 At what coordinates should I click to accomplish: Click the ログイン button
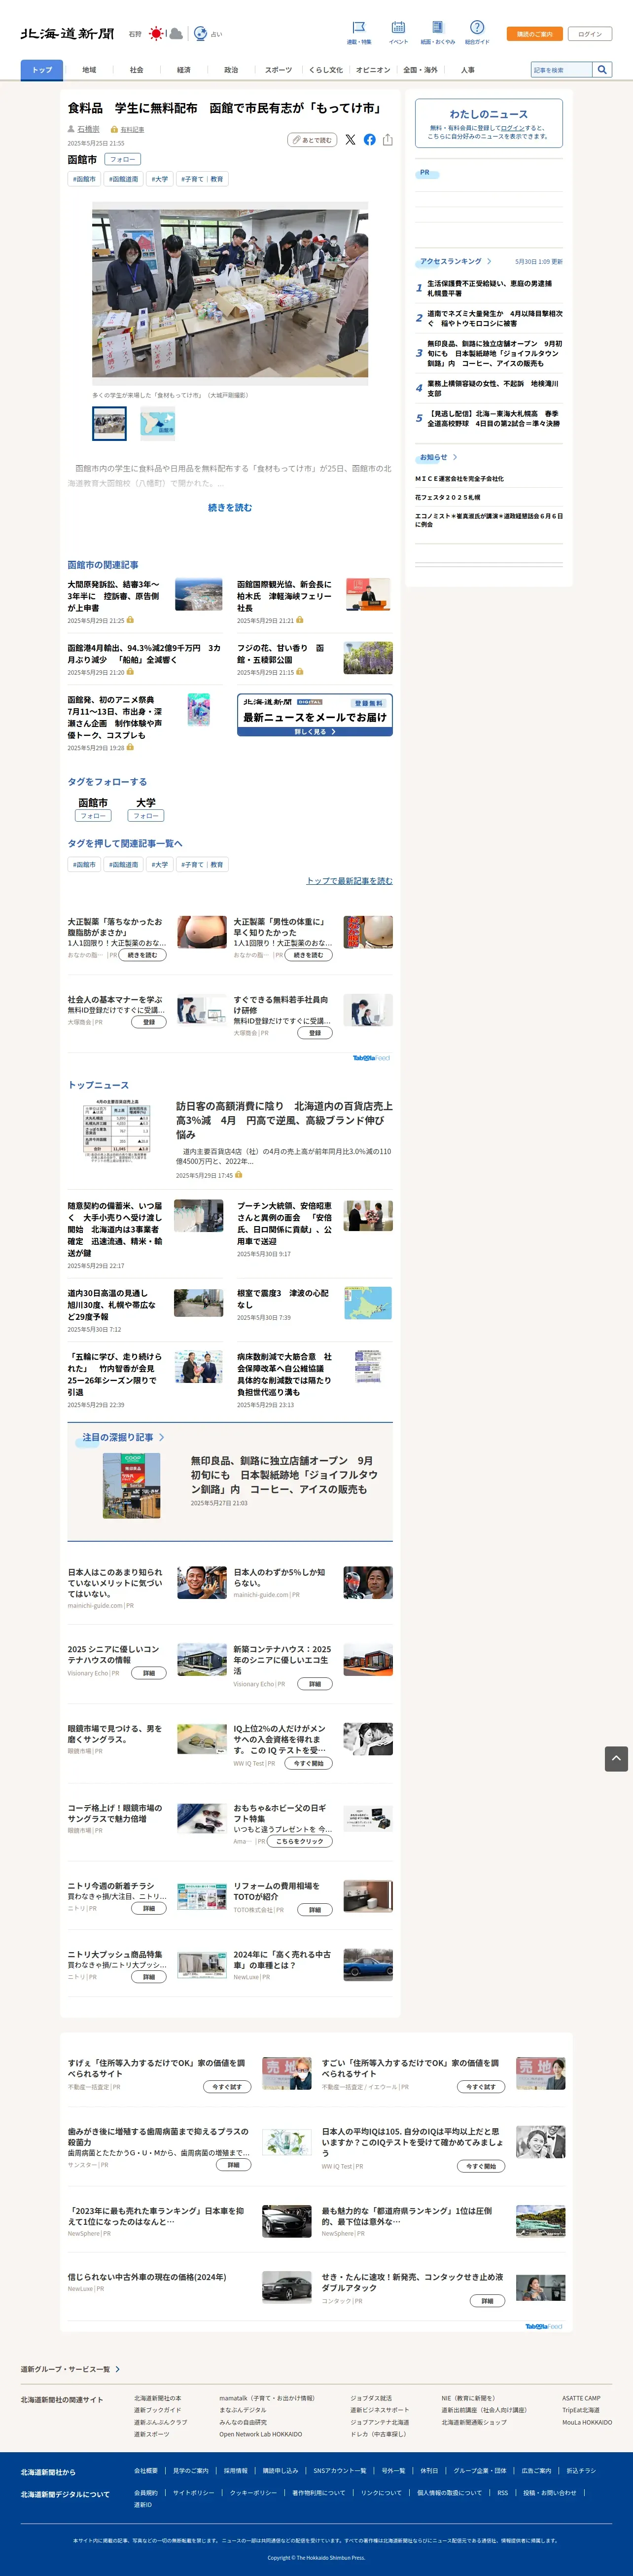590,34
